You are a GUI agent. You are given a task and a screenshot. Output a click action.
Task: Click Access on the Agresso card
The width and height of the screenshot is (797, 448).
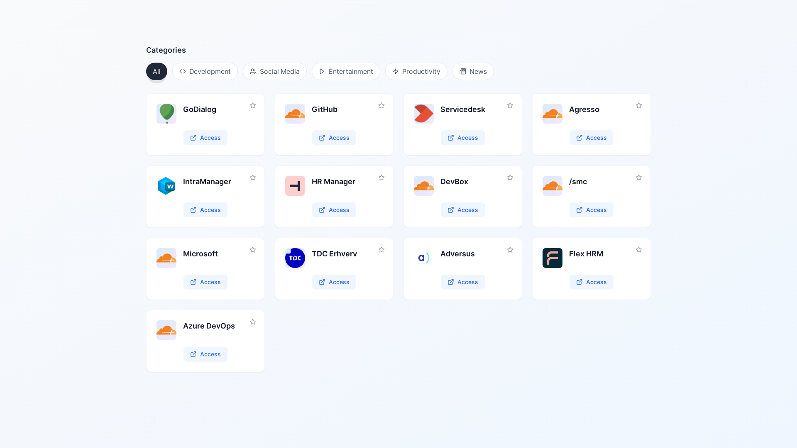(592, 138)
